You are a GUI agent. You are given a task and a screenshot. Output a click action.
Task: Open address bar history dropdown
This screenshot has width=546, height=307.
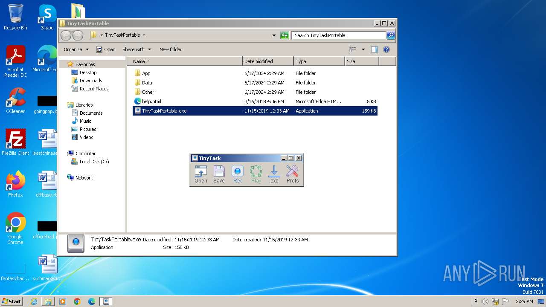pos(274,35)
